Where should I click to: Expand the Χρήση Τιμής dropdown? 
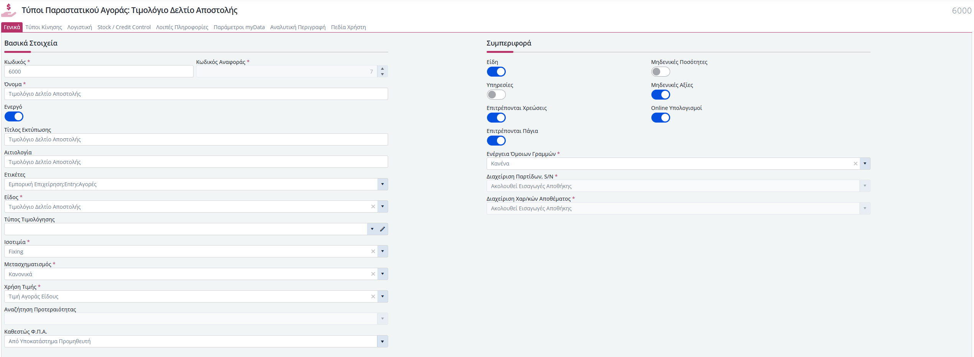click(x=382, y=296)
